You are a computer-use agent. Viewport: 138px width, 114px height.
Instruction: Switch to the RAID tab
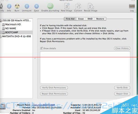[90, 19]
